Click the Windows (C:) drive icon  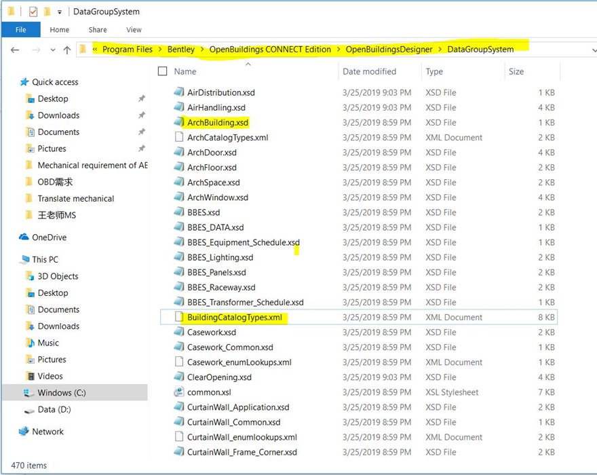pos(29,393)
